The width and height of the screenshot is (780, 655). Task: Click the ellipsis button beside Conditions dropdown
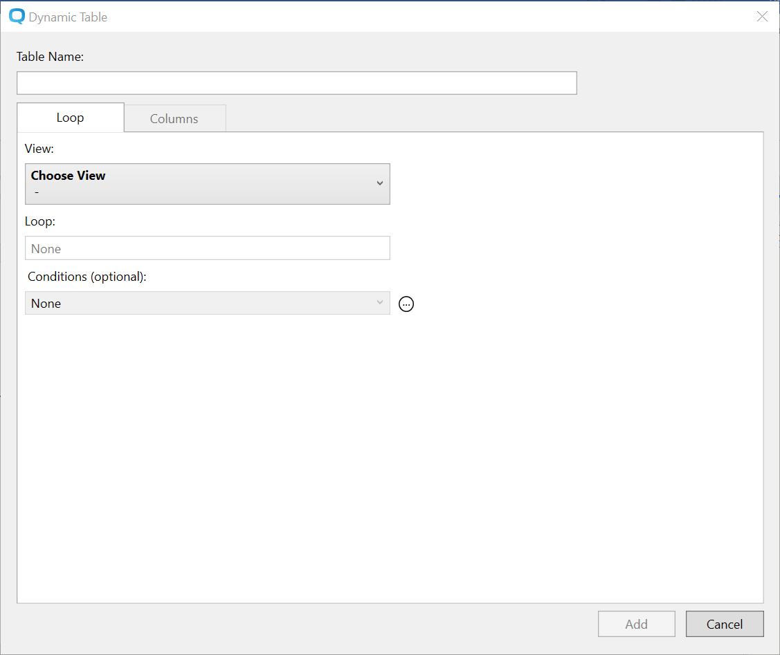pos(406,304)
